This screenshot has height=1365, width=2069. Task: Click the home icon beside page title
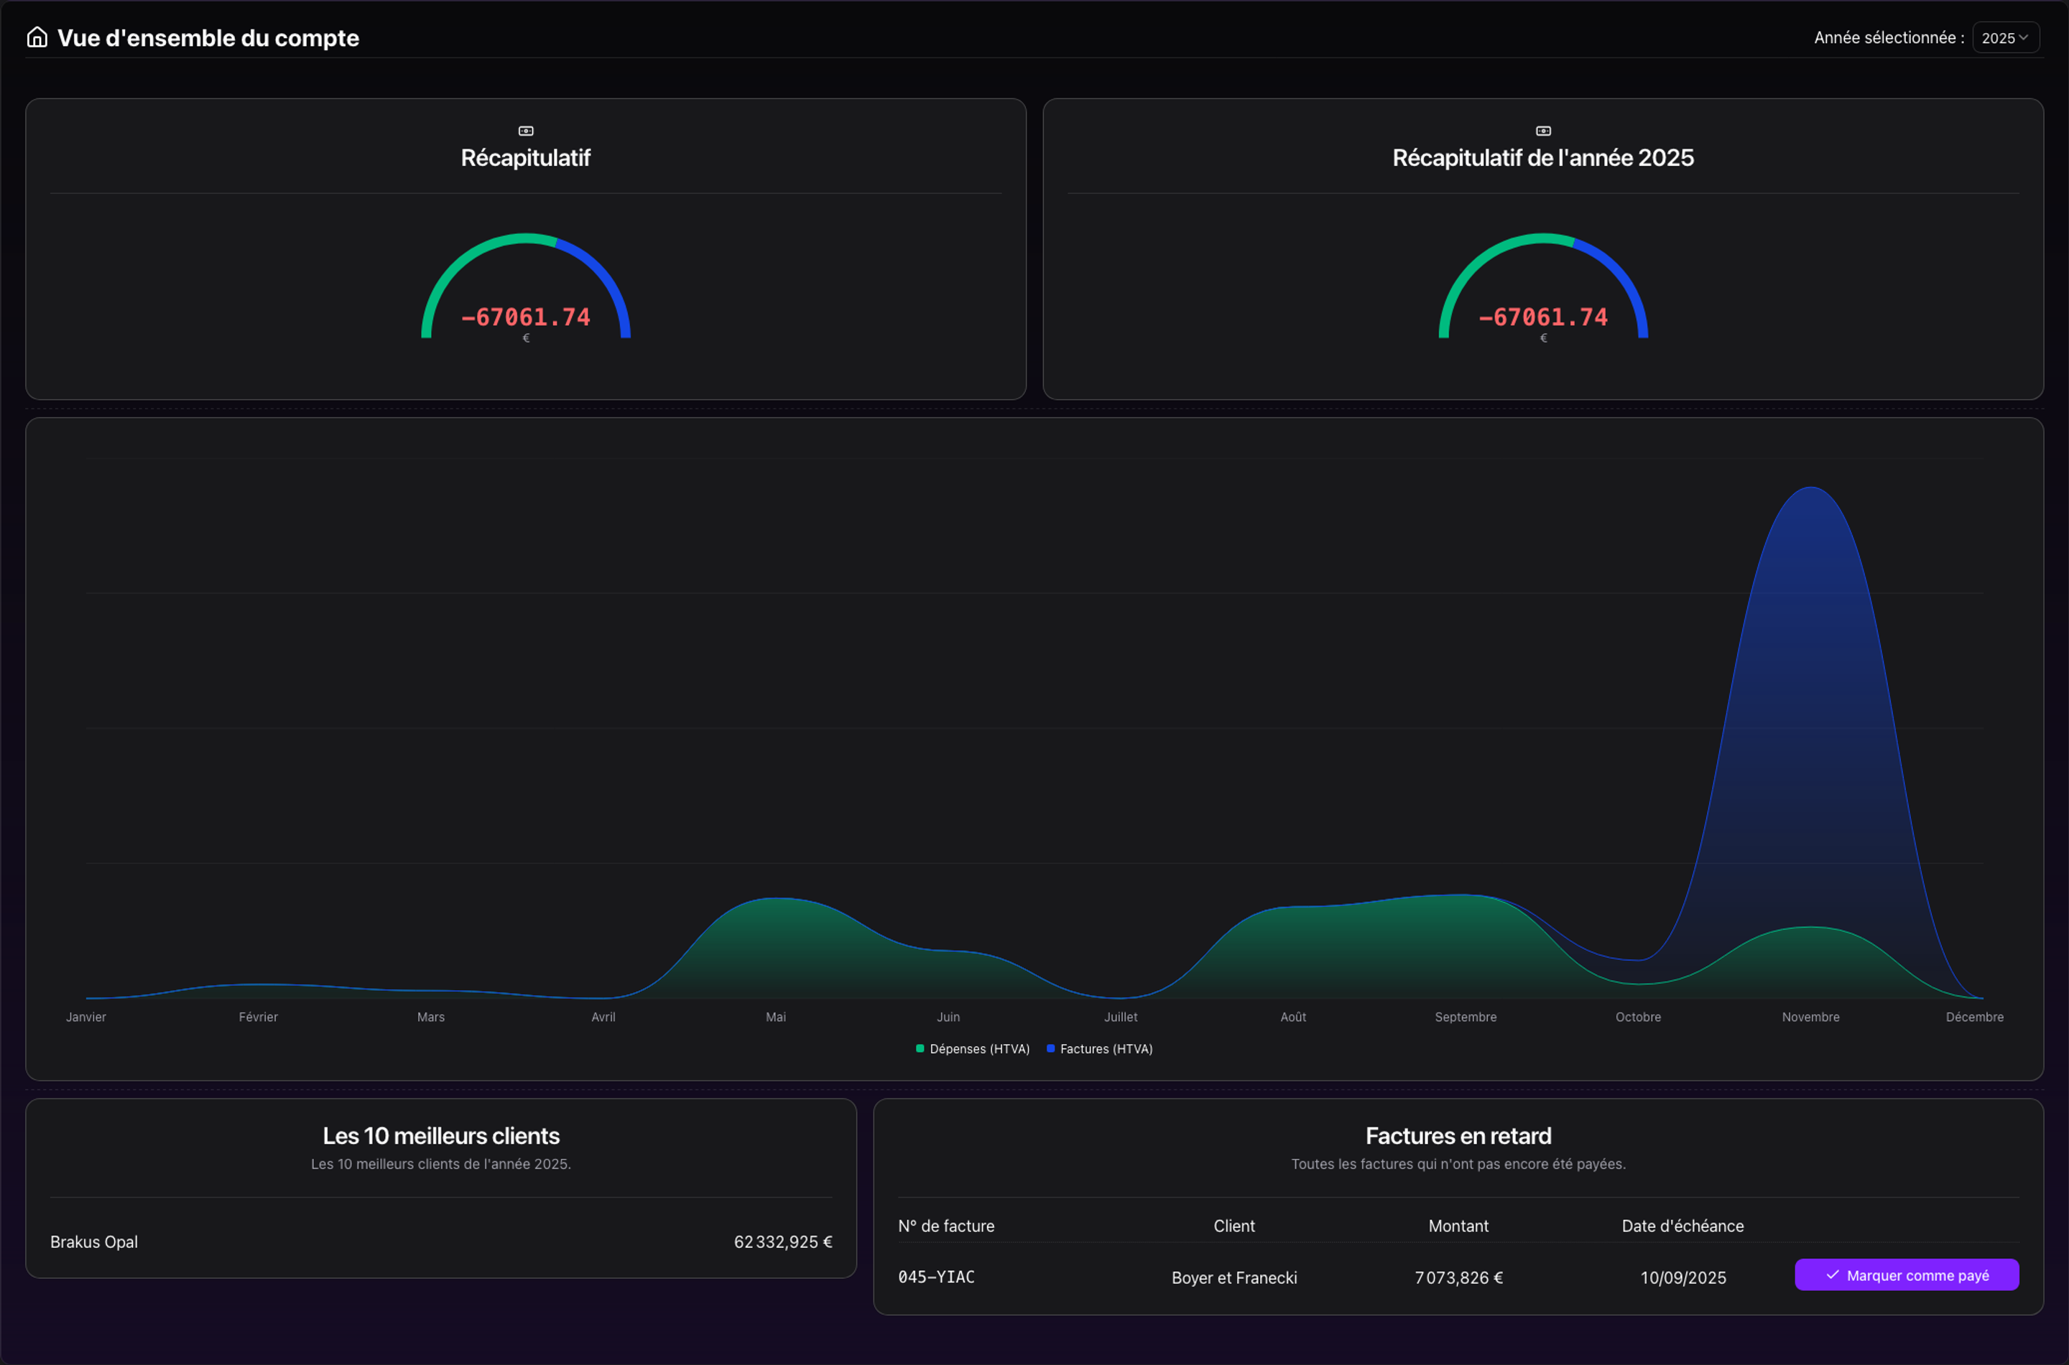click(x=37, y=37)
